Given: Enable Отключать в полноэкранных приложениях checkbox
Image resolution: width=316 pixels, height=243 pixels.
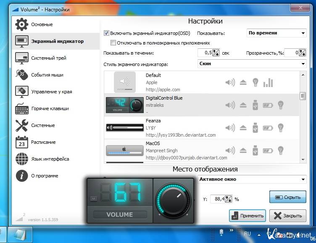Looking at the screenshot, I should pos(113,43).
